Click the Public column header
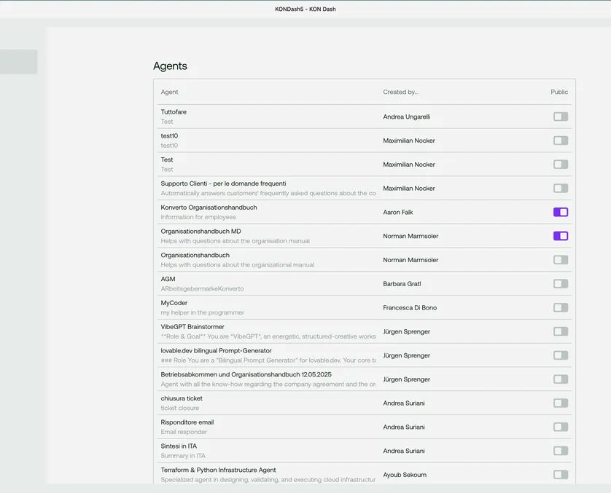This screenshot has width=611, height=493. tap(559, 92)
